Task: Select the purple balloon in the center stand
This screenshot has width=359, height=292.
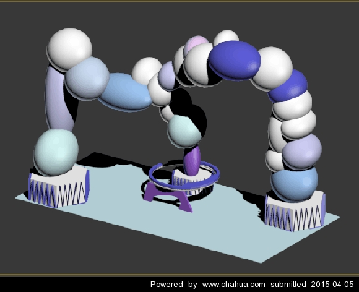Action: pos(192,161)
